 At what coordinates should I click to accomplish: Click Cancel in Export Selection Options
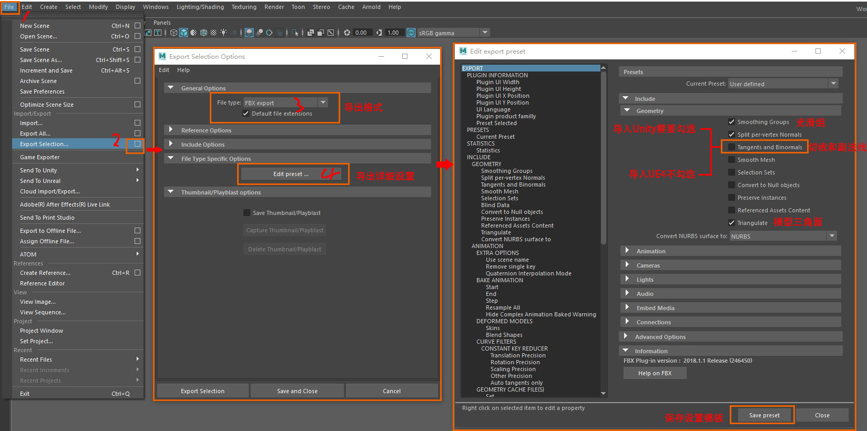pos(392,391)
